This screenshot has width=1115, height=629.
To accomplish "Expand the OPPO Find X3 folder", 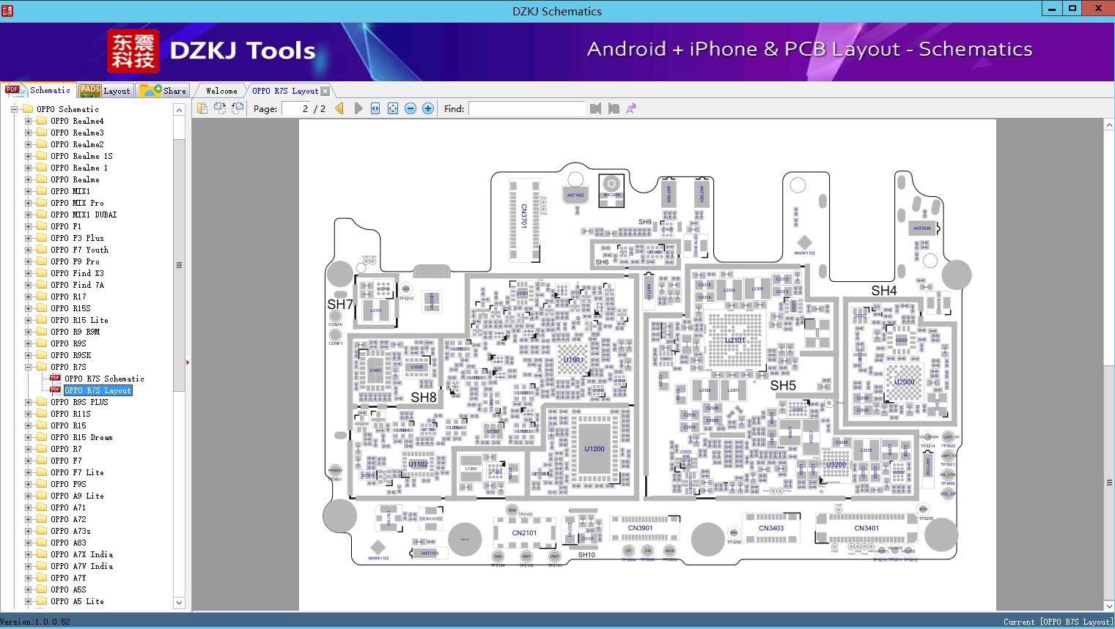I will [x=29, y=273].
